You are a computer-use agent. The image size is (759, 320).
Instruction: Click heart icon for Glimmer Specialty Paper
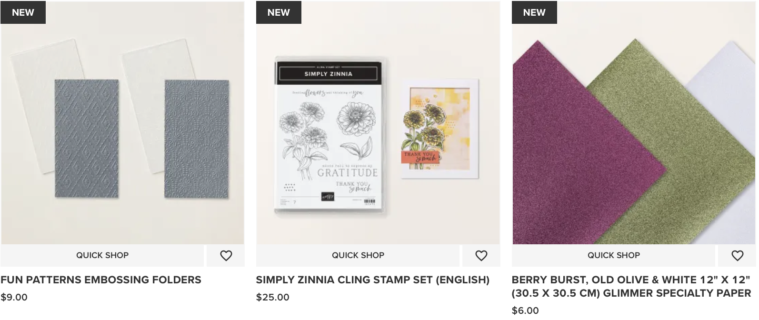(x=737, y=256)
